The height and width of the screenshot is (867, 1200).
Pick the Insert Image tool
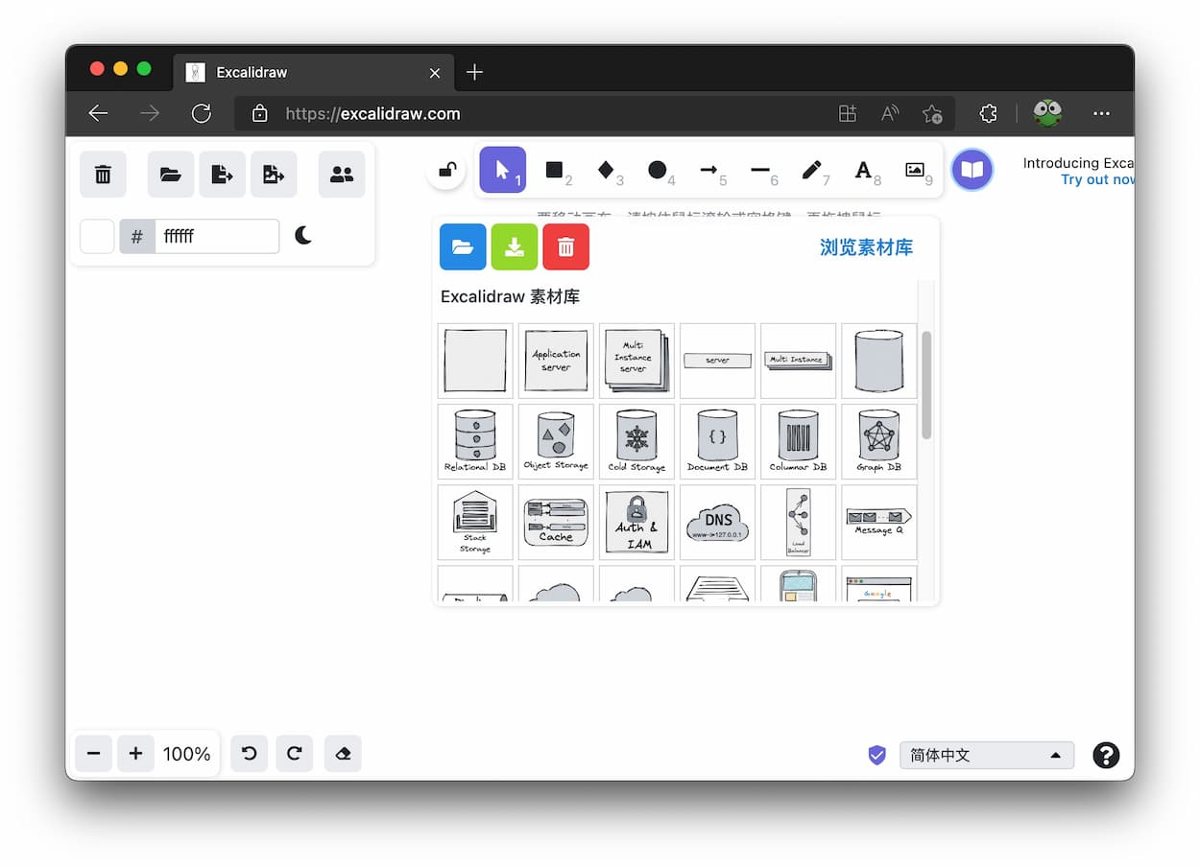coord(915,171)
